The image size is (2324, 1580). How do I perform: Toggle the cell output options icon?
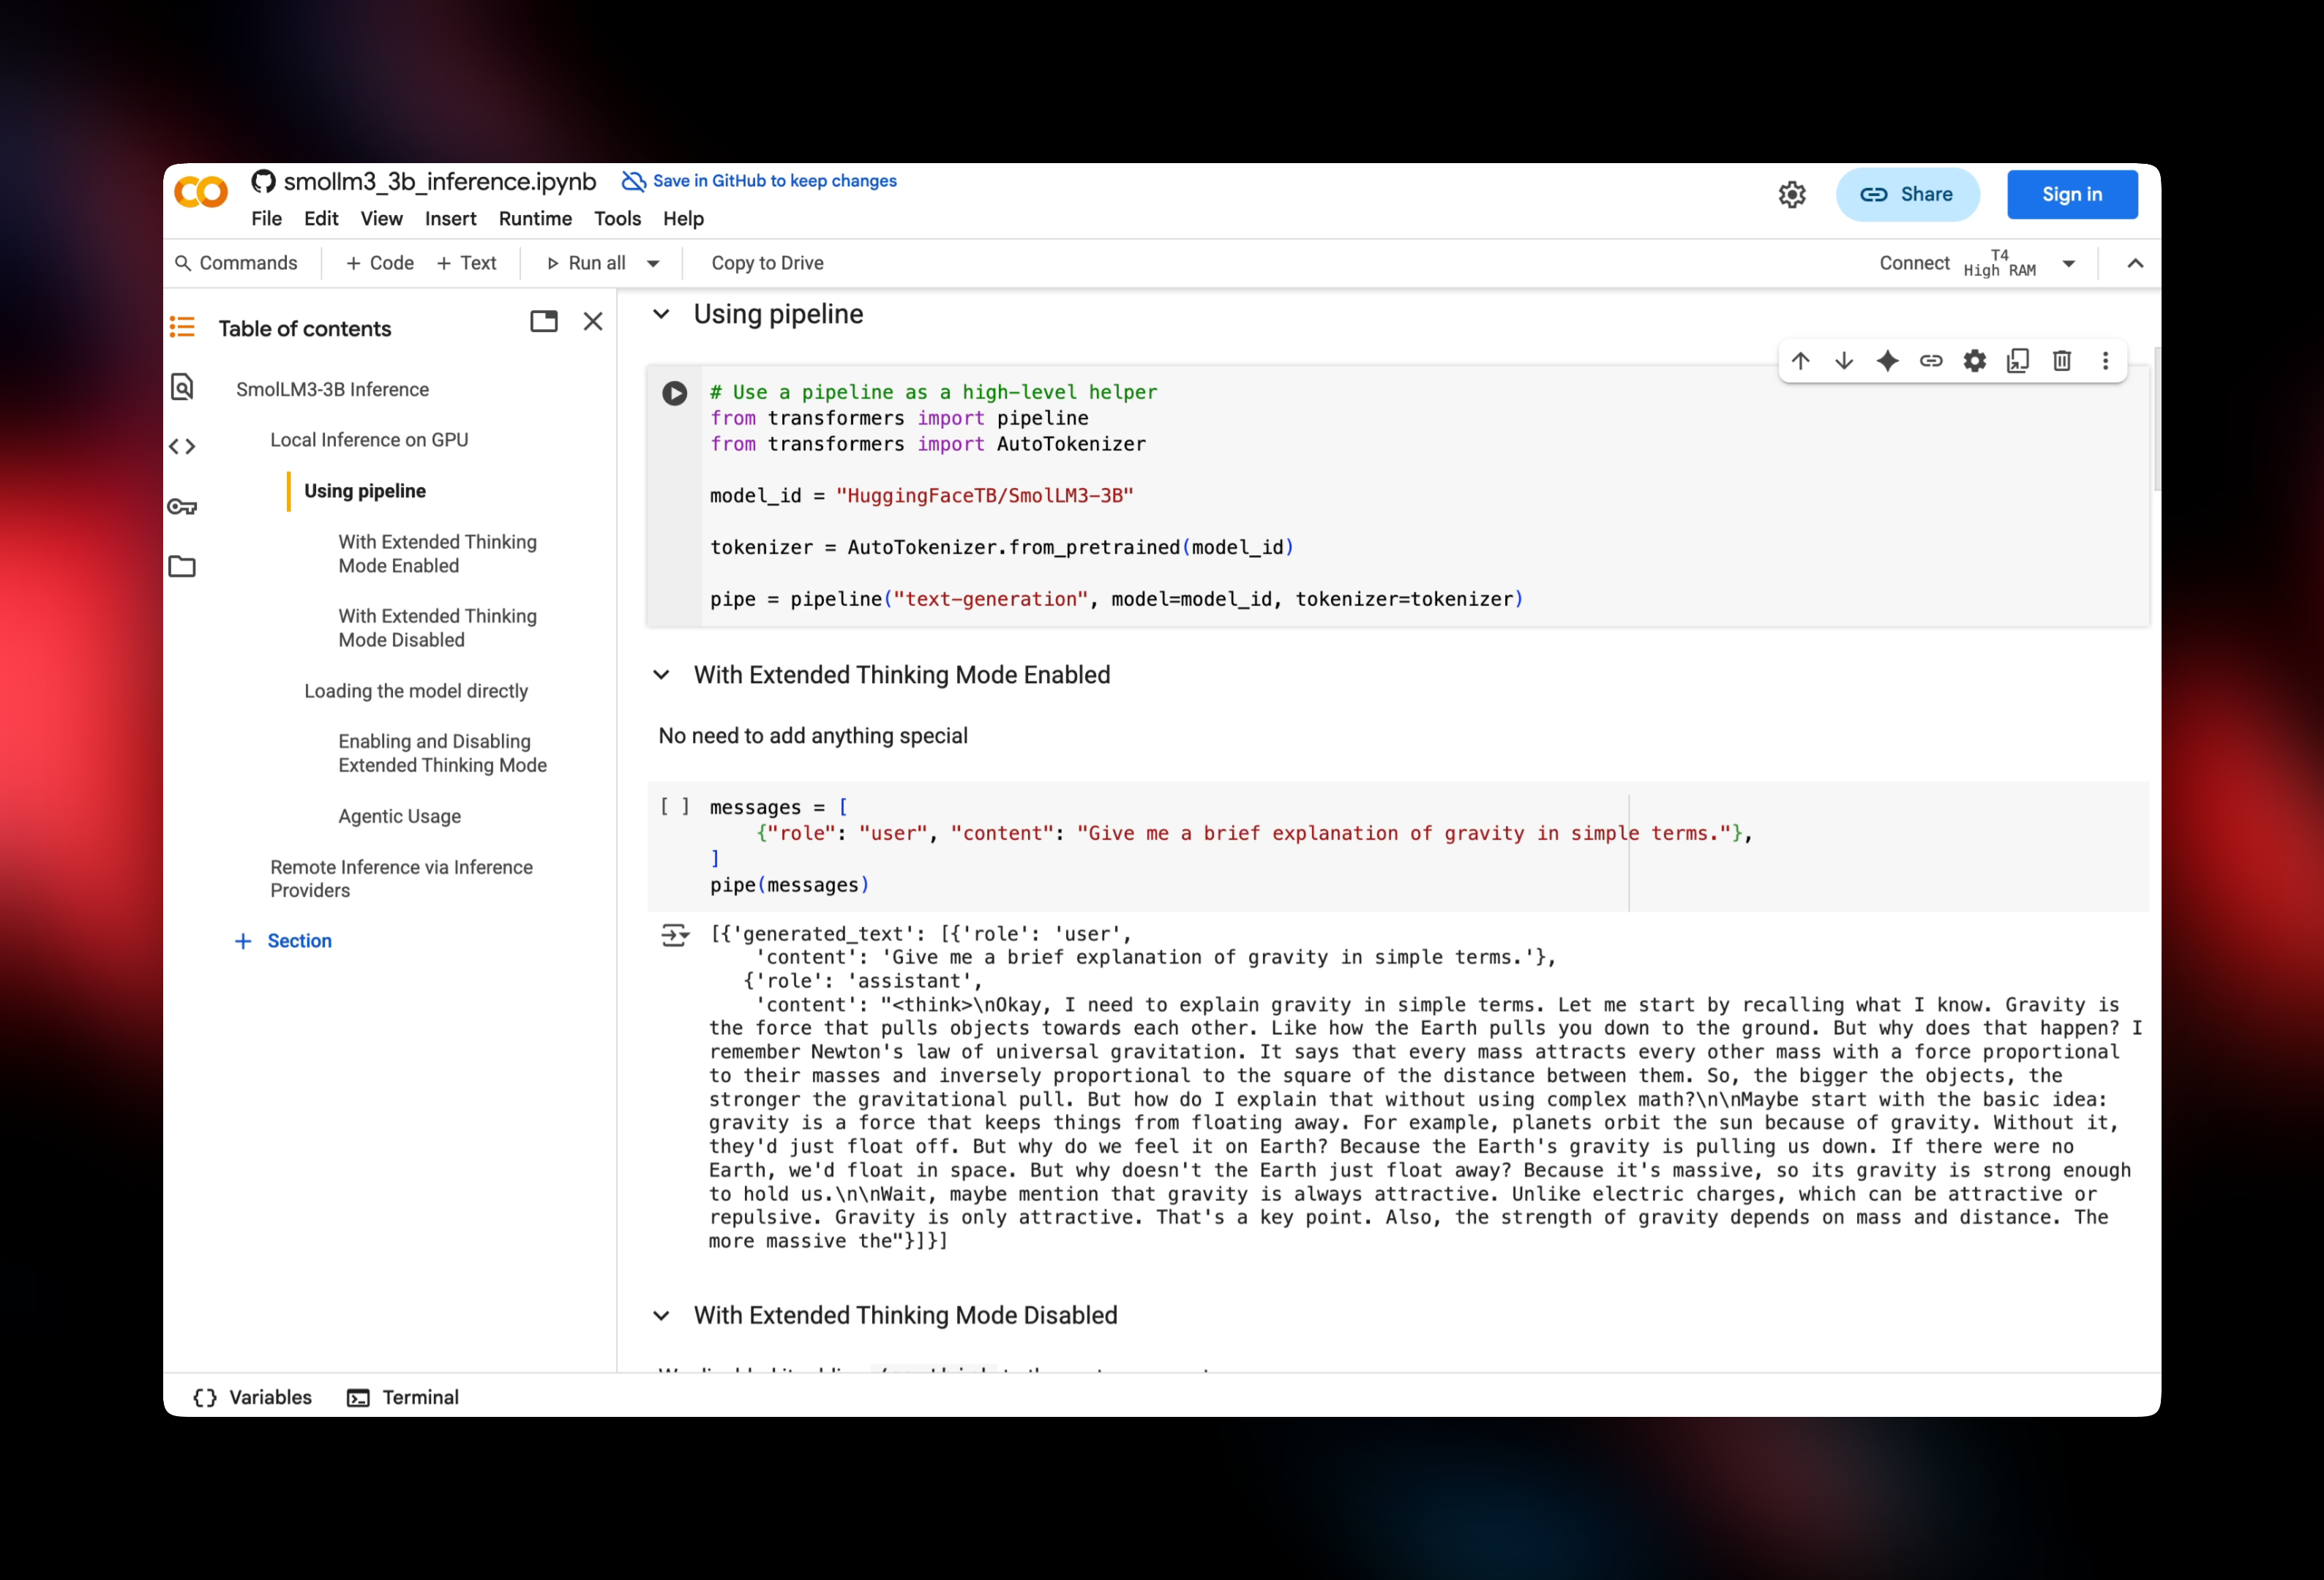pyautogui.click(x=675, y=936)
